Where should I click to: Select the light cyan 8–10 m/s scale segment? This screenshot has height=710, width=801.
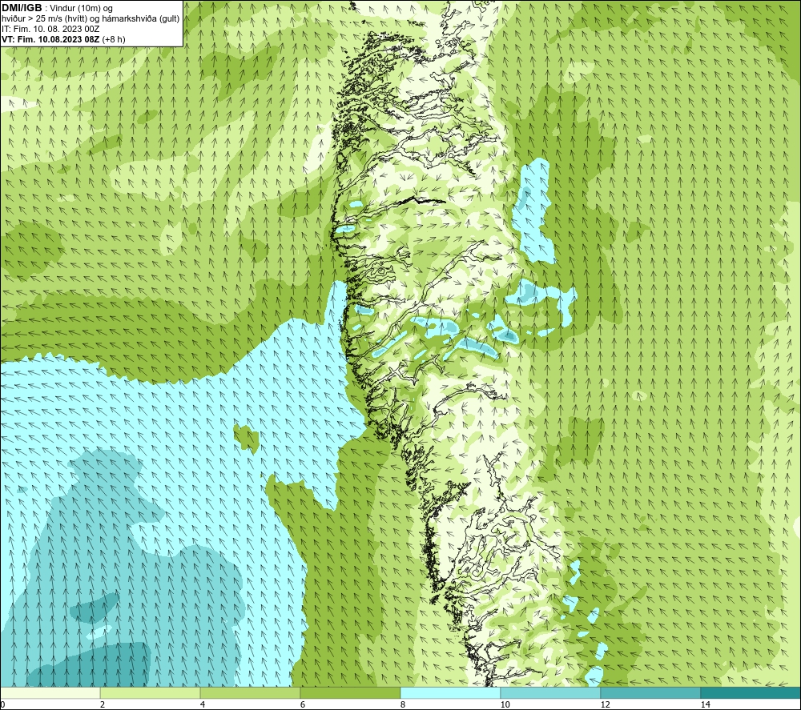pos(450,692)
